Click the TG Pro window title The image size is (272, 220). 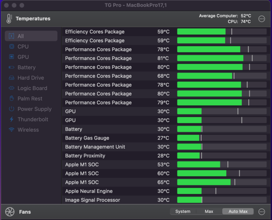click(x=136, y=5)
